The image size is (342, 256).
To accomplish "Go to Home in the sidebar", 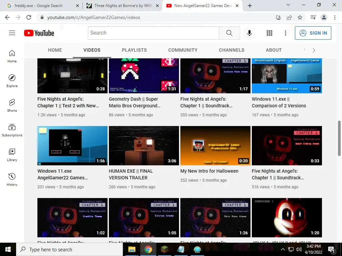I will (12, 56).
